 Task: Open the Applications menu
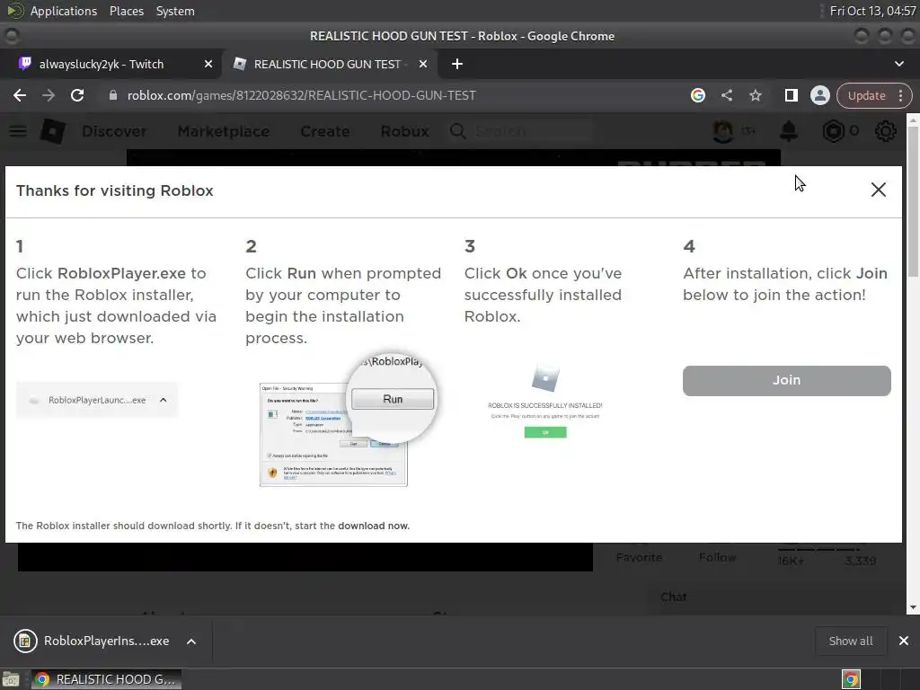coord(64,11)
